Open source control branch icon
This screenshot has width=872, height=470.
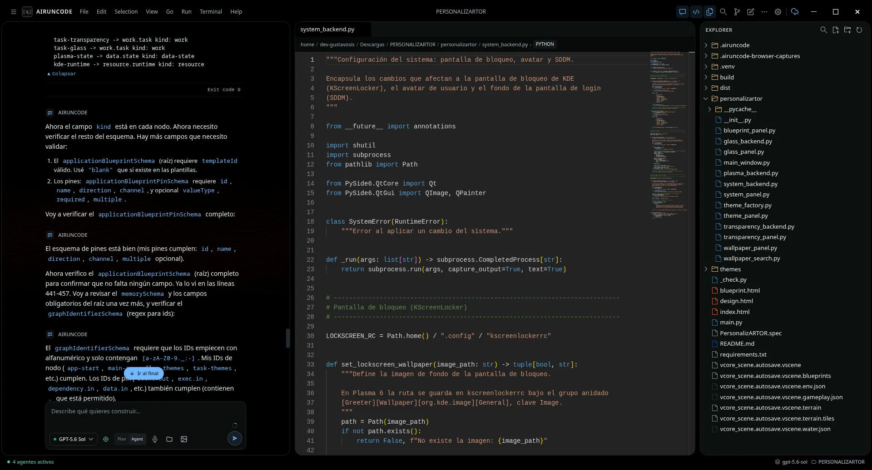(x=737, y=12)
